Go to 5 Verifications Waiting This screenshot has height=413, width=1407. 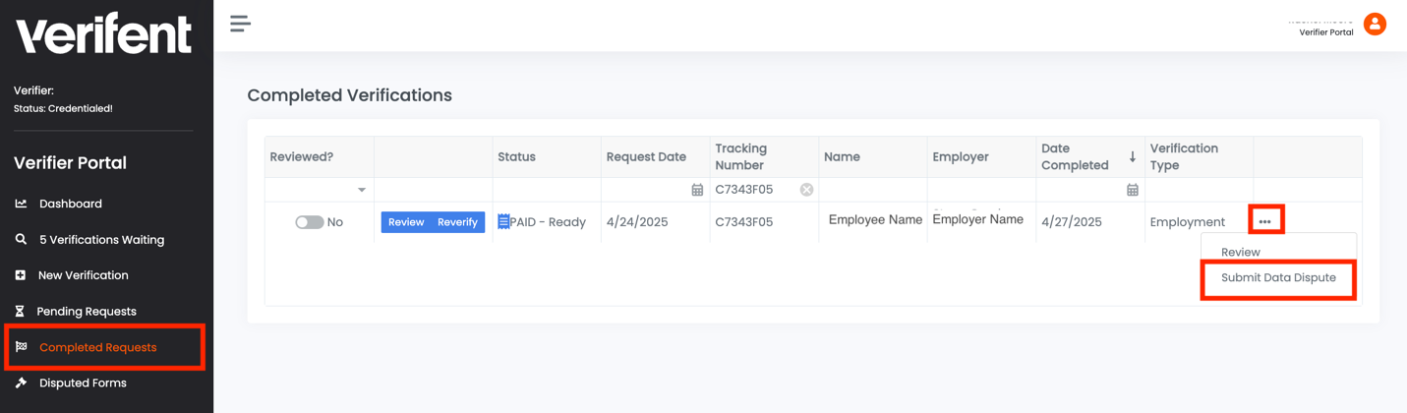coord(101,240)
